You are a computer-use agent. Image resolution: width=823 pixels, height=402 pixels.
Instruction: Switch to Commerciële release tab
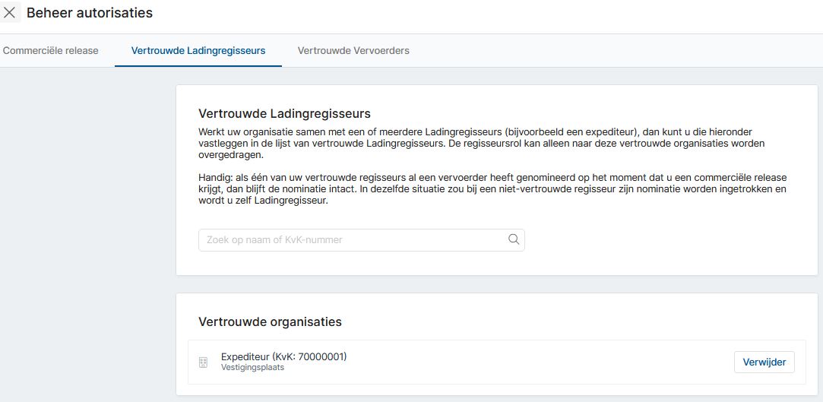[50, 51]
